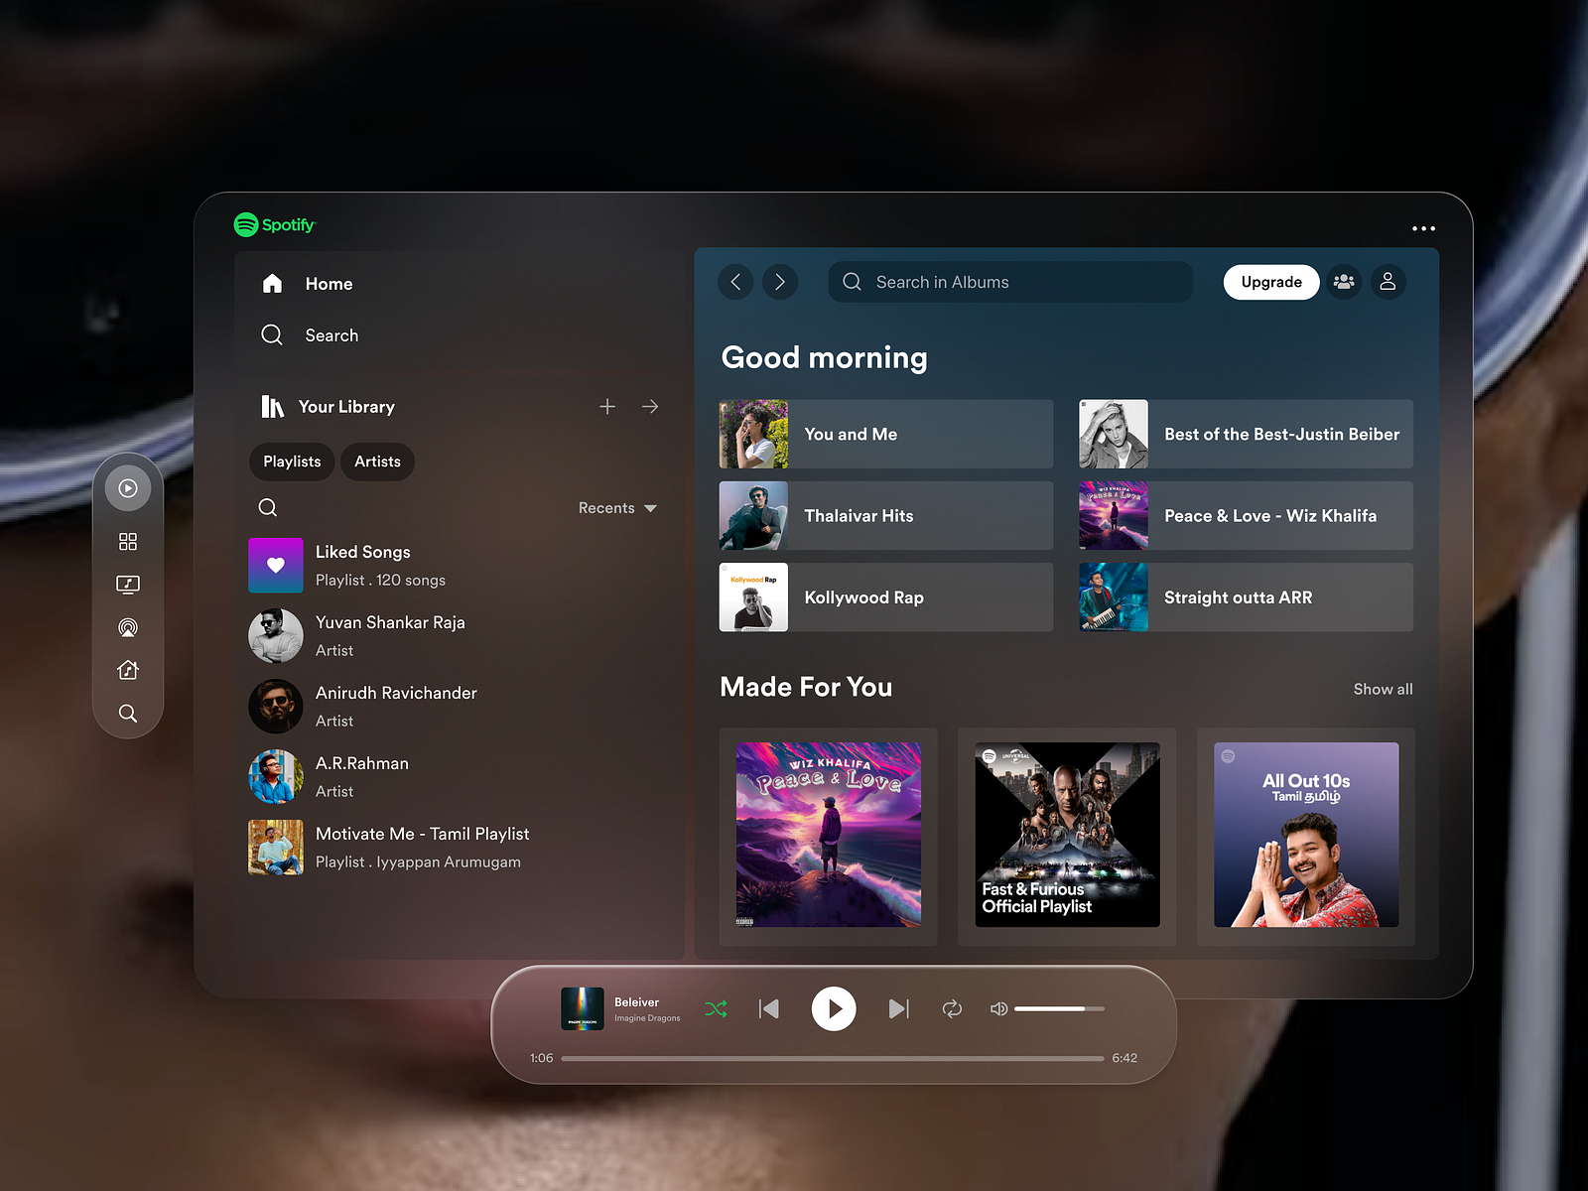Click Imagine Dragons artist name
Image resolution: width=1588 pixels, height=1191 pixels.
coord(647,1018)
